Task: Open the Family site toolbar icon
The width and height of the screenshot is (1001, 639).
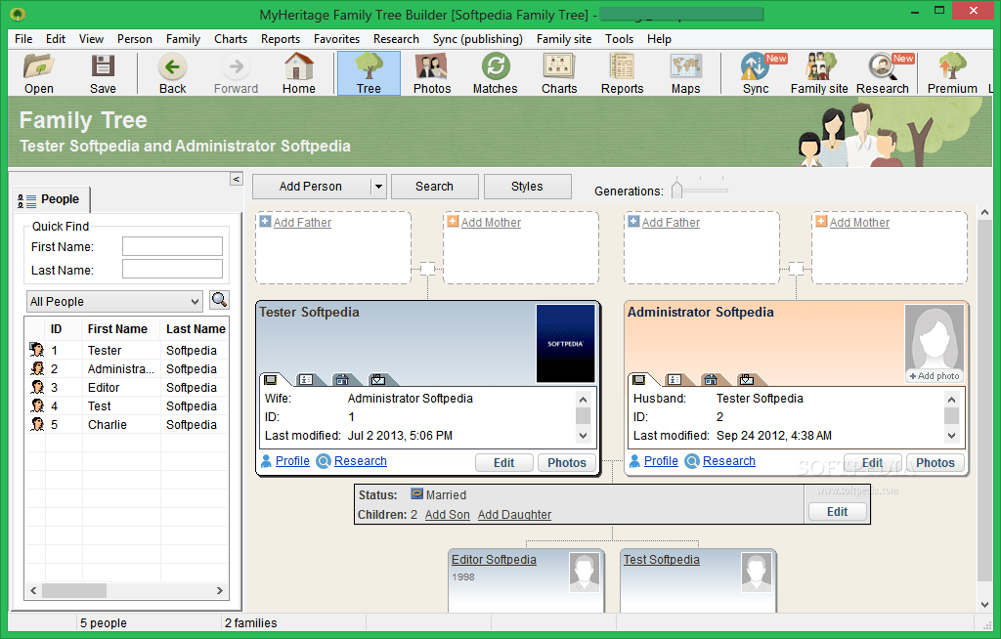Action: click(818, 68)
